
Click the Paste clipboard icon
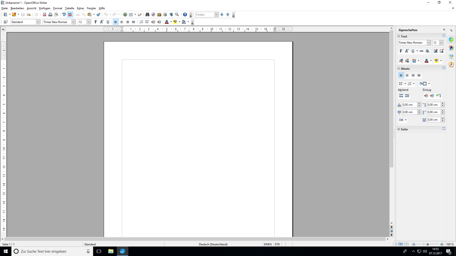pos(89,15)
